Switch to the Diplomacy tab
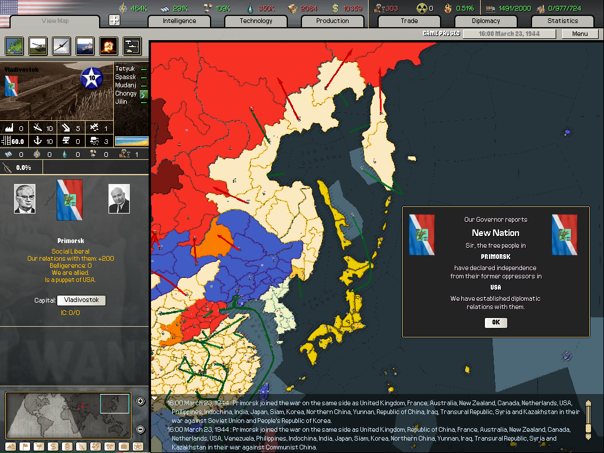This screenshot has width=604, height=453. coord(485,21)
